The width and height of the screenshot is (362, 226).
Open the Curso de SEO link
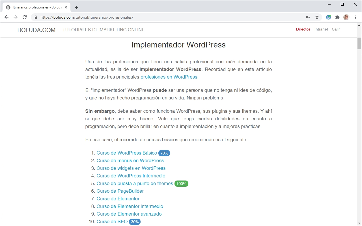pos(112,221)
